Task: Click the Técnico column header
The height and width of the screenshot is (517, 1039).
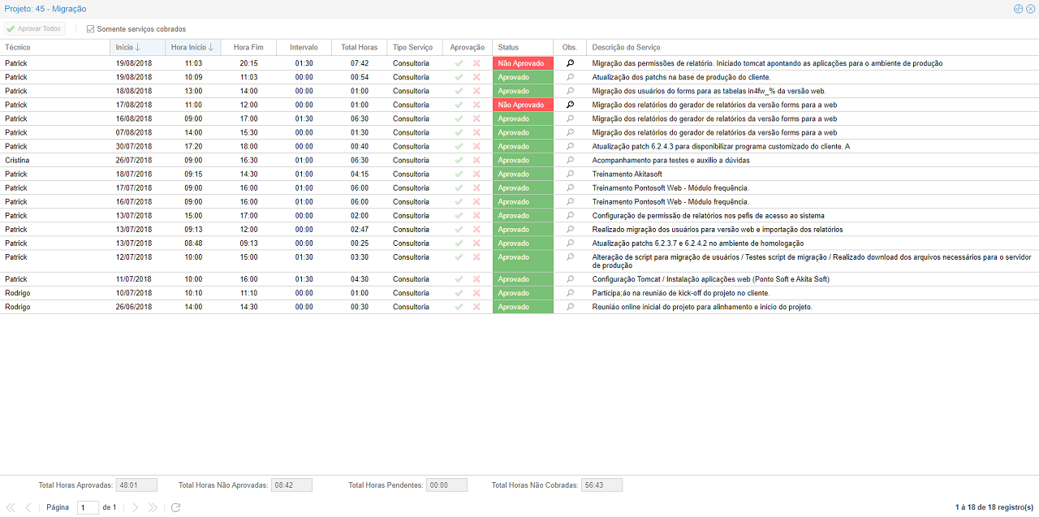Action: (18, 47)
